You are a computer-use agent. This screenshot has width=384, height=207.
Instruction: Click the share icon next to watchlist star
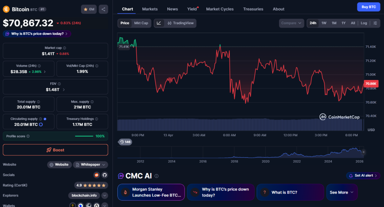point(103,9)
